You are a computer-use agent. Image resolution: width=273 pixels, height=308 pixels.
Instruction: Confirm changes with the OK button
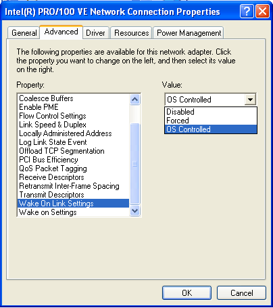(187, 293)
